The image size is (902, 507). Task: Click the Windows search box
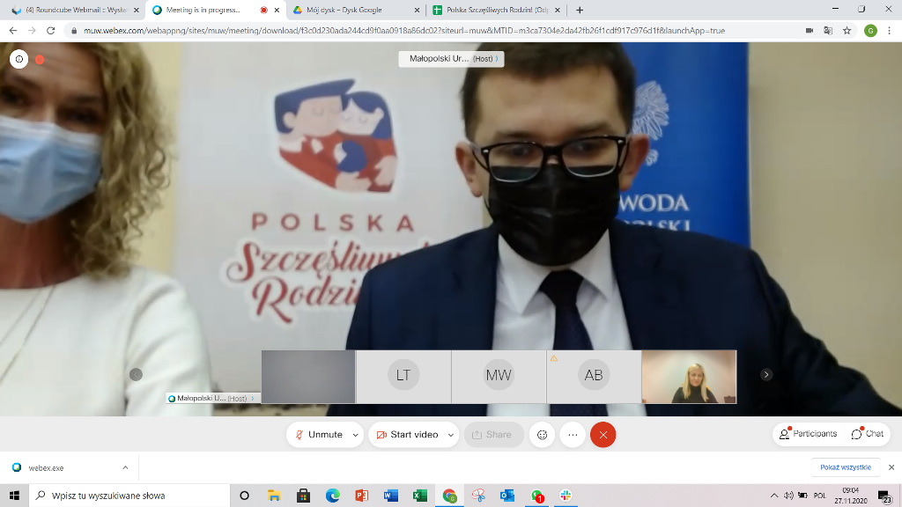pyautogui.click(x=129, y=496)
